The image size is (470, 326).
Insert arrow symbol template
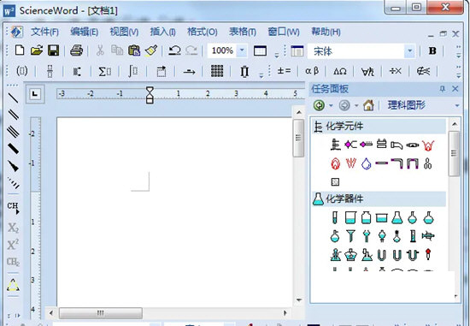point(189,72)
